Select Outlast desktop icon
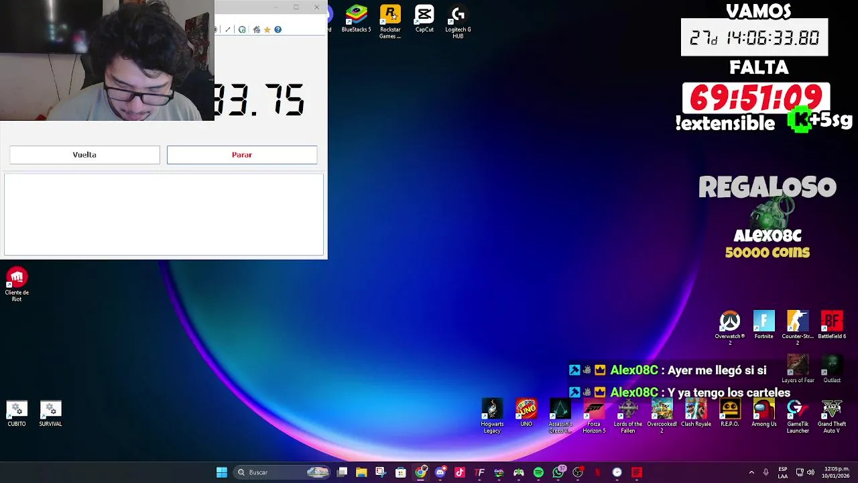The width and height of the screenshot is (858, 483). [x=832, y=369]
